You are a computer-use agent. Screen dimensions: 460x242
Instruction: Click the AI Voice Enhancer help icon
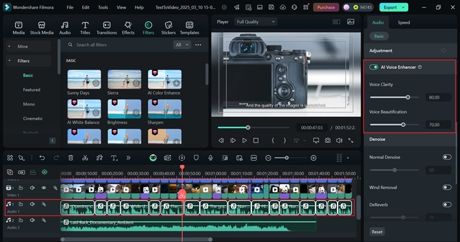(x=420, y=67)
